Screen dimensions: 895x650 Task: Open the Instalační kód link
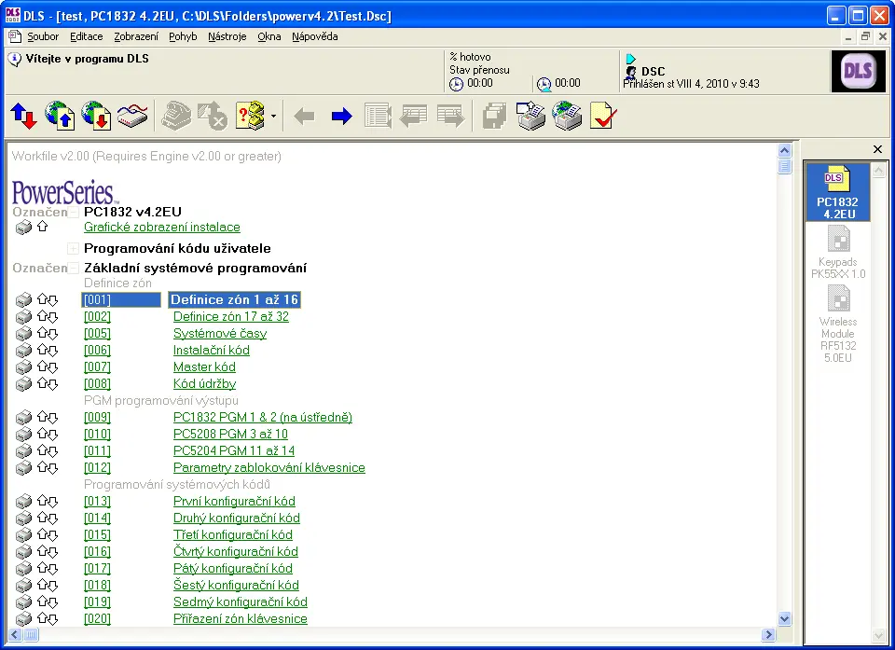coord(212,350)
